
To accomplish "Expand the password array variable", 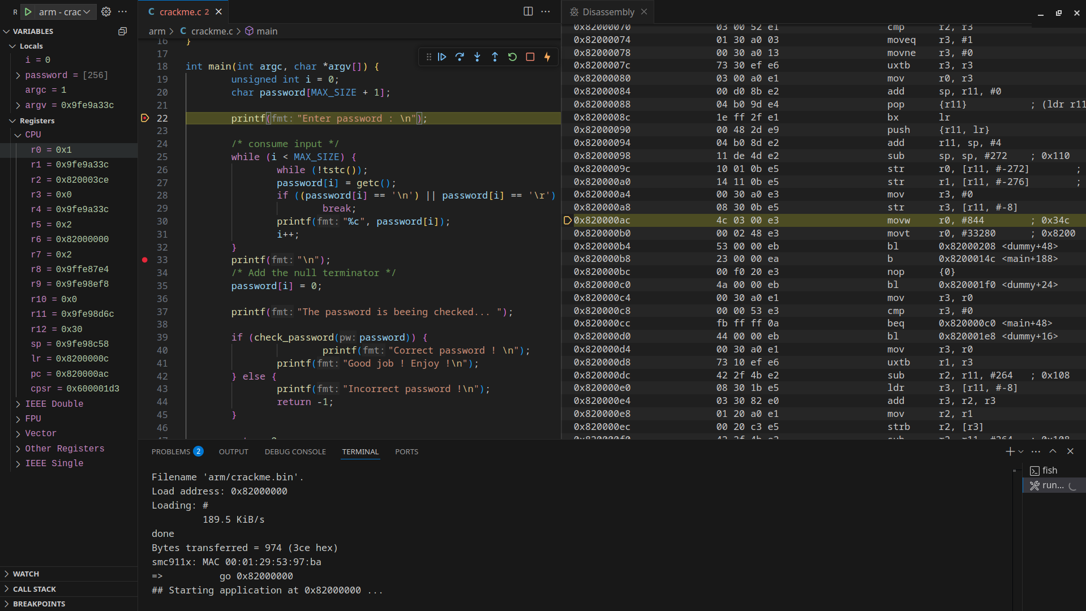I will tap(18, 75).
